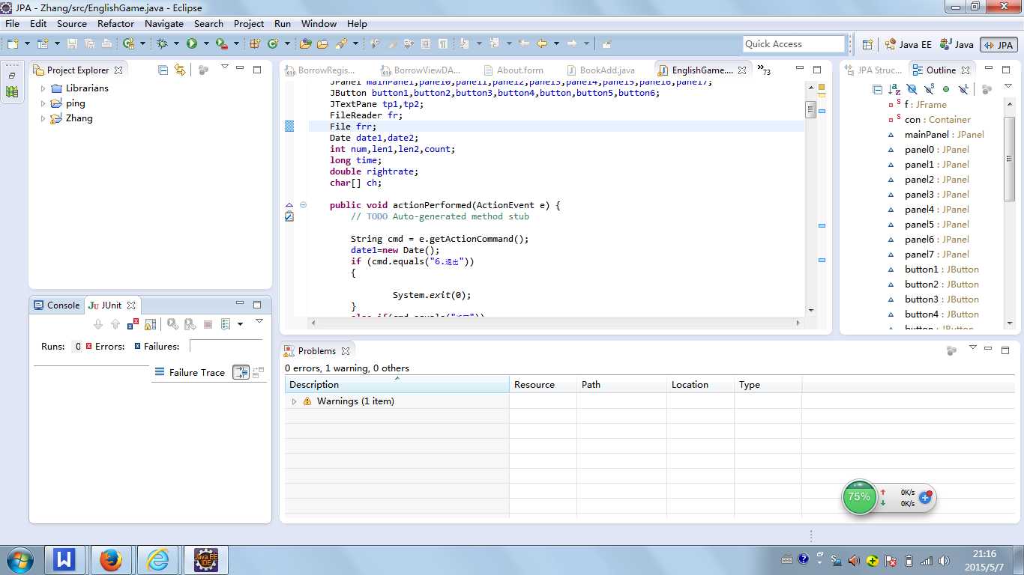Viewport: 1024px width, 575px height.
Task: Open the Refactor menu
Action: (116, 23)
